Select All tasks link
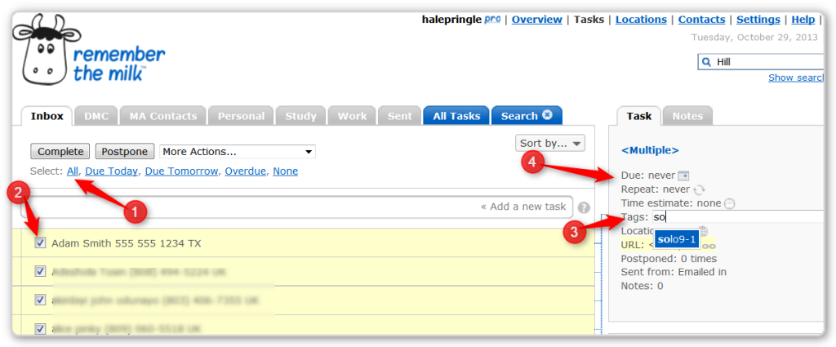The height and width of the screenshot is (347, 836). coord(73,171)
